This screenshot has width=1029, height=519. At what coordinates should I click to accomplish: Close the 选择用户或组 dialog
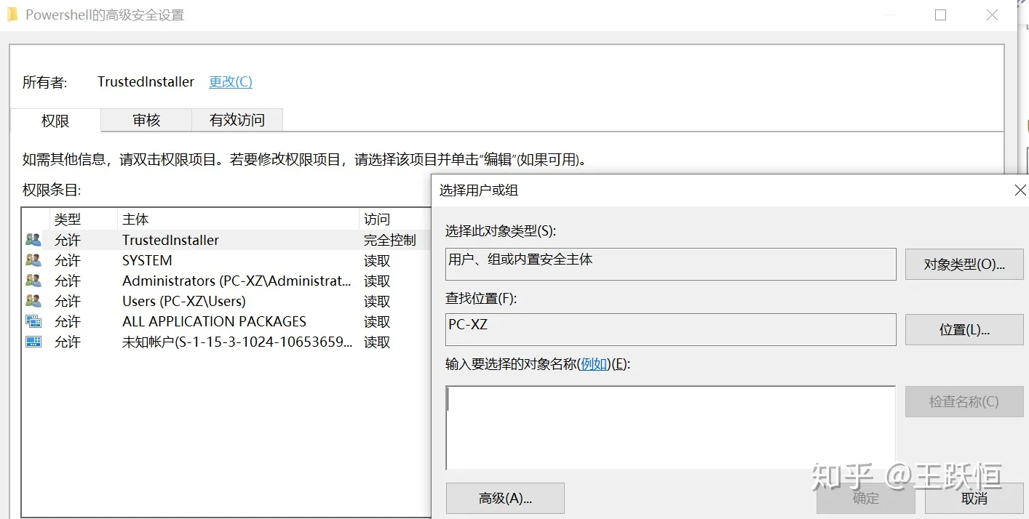1020,190
